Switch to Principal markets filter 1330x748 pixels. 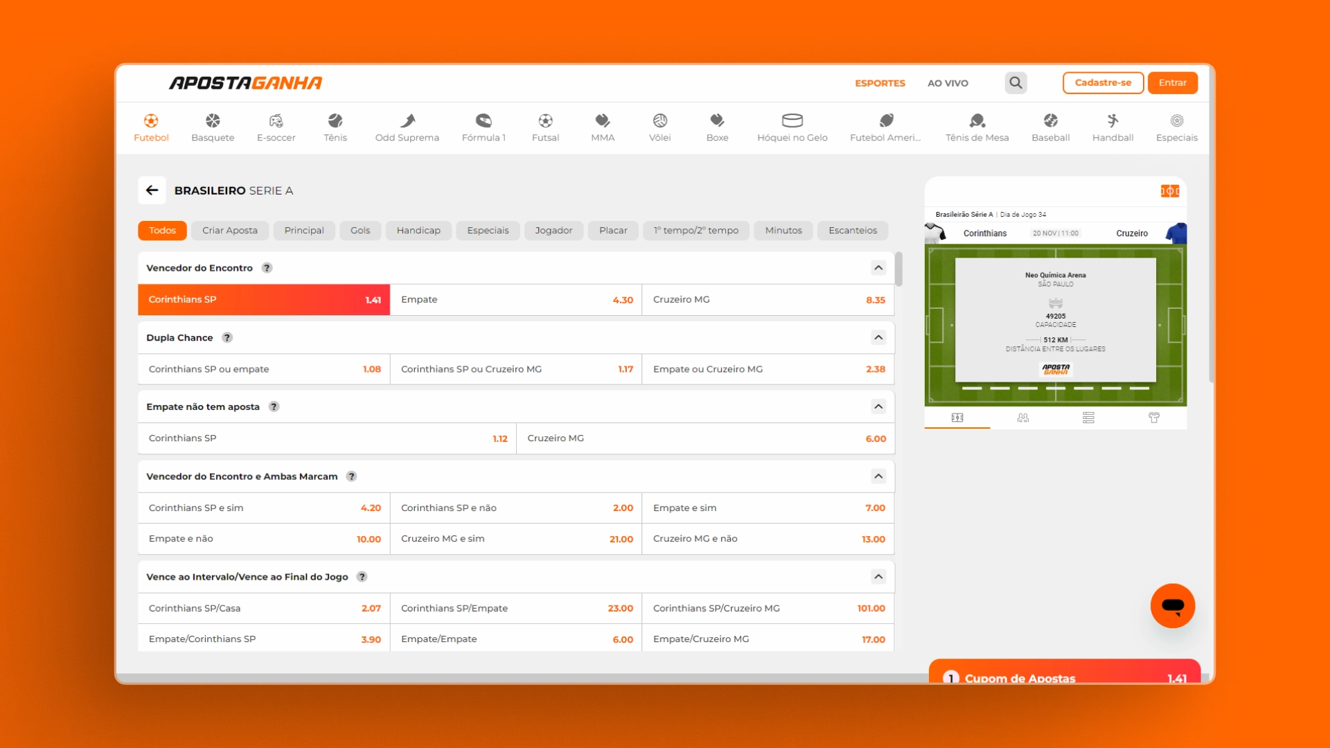coord(303,231)
